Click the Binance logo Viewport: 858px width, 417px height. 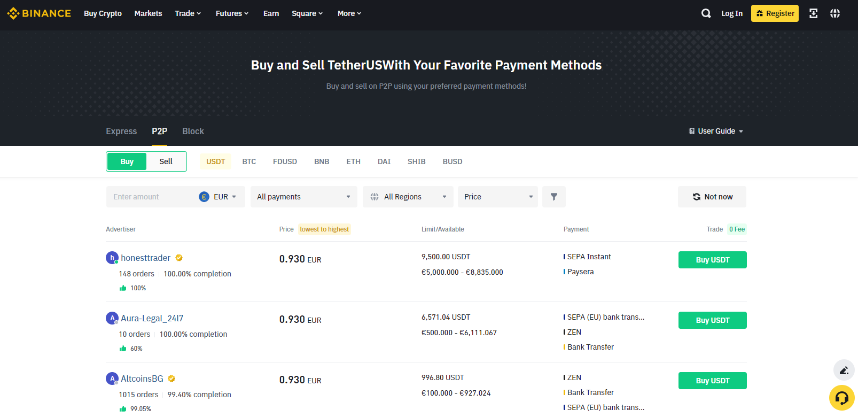[39, 13]
